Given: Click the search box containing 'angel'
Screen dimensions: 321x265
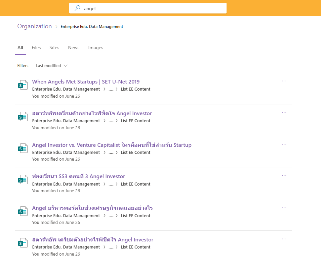Looking at the screenshot, I should pyautogui.click(x=148, y=8).
